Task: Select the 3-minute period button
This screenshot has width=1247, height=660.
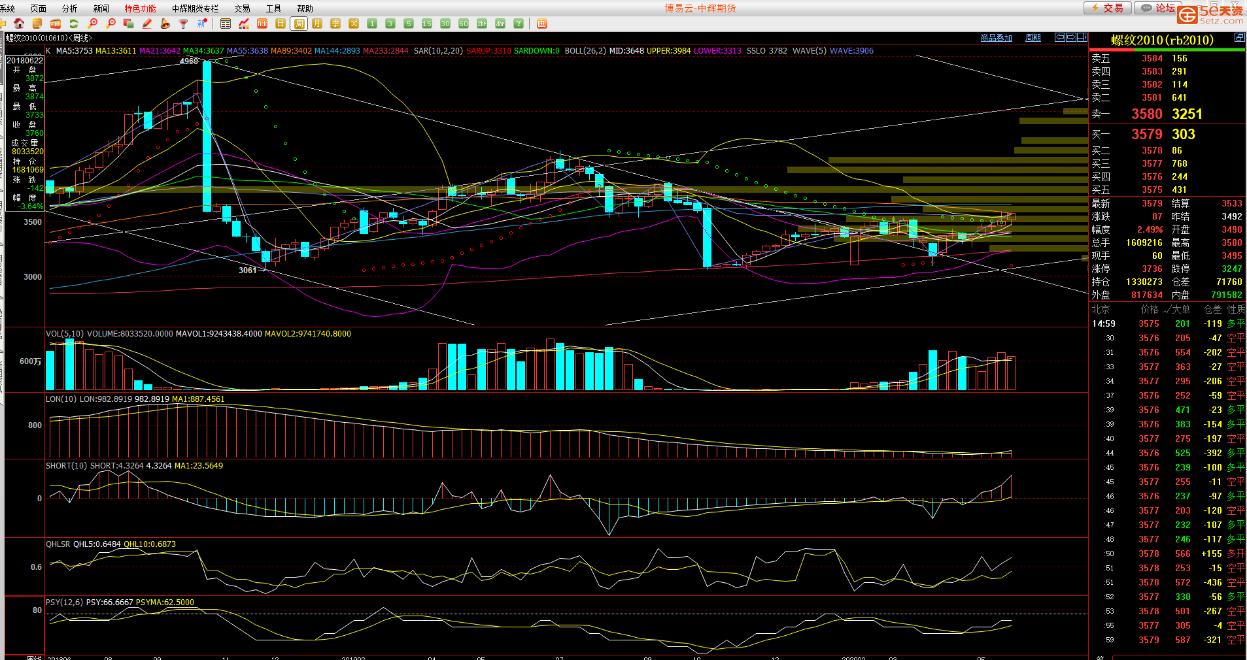Action: tap(390, 24)
